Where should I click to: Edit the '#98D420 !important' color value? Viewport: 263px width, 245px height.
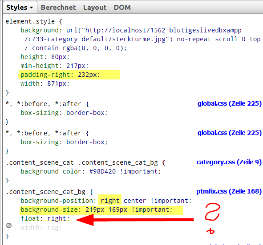click(x=123, y=171)
